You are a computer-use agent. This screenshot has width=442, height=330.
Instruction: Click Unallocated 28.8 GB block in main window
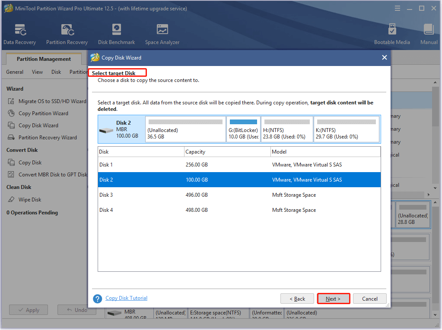(413, 215)
